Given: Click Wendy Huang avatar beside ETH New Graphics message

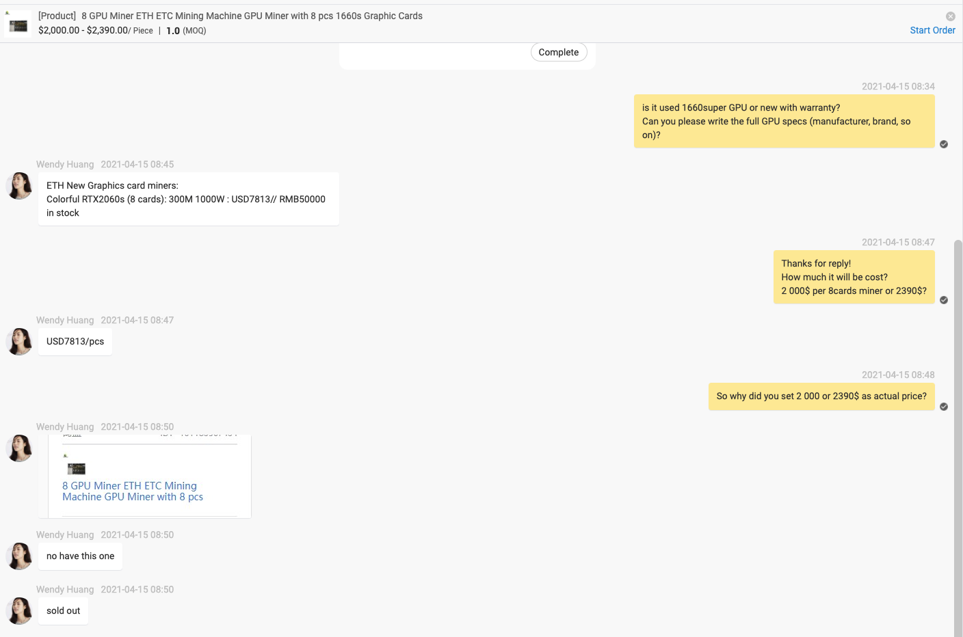Looking at the screenshot, I should (19, 186).
